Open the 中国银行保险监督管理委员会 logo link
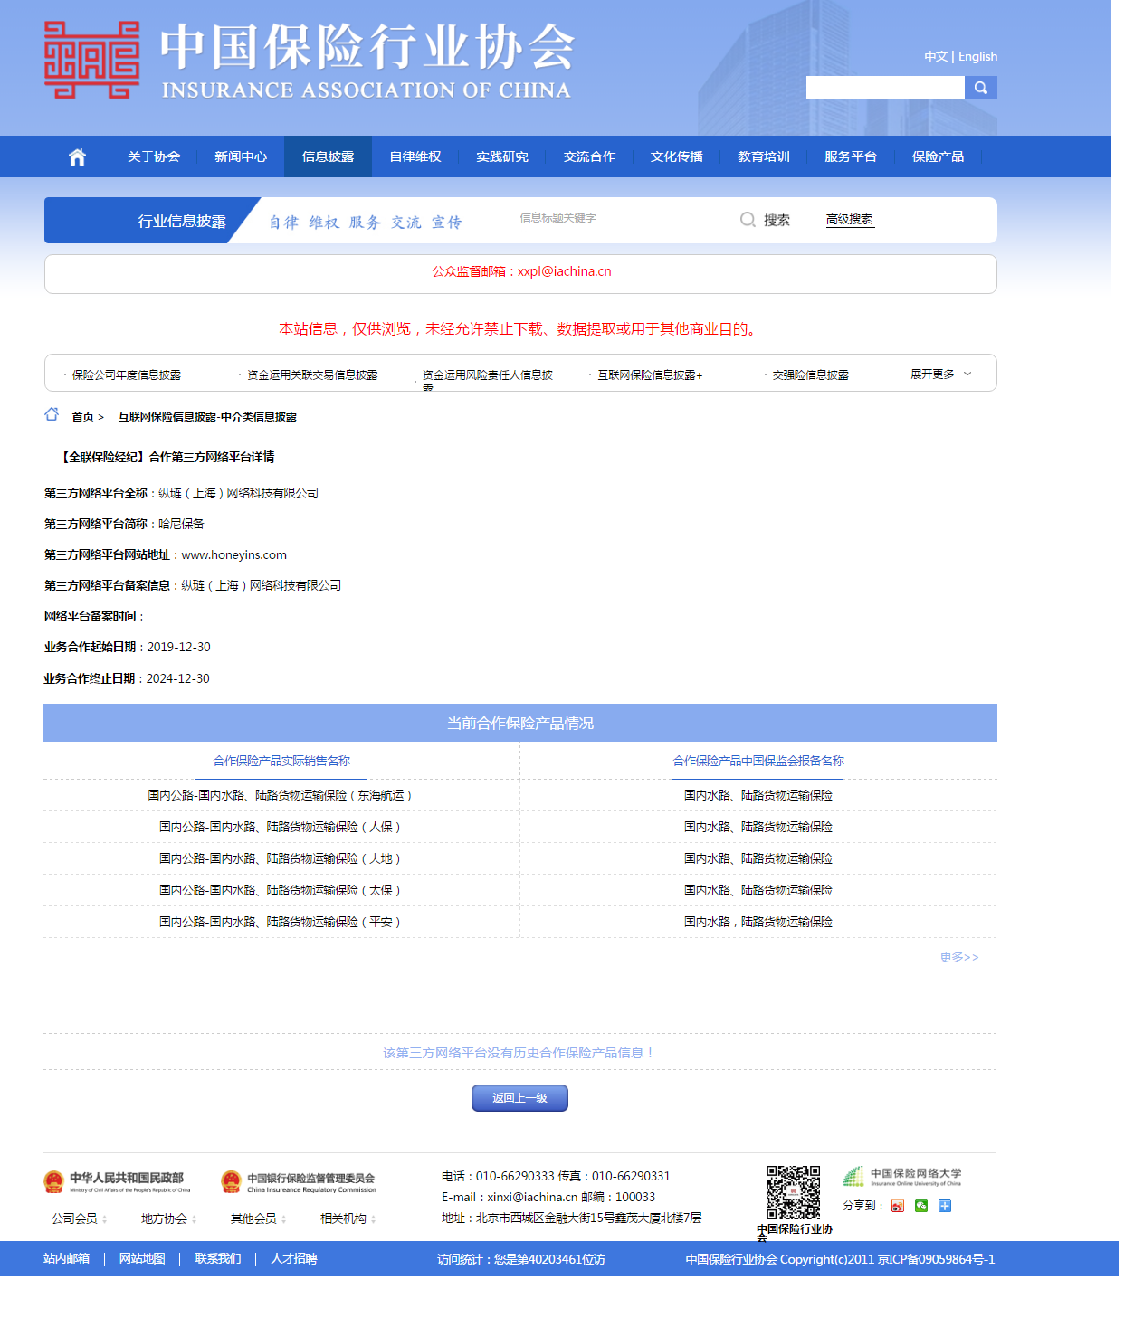 [x=299, y=1181]
